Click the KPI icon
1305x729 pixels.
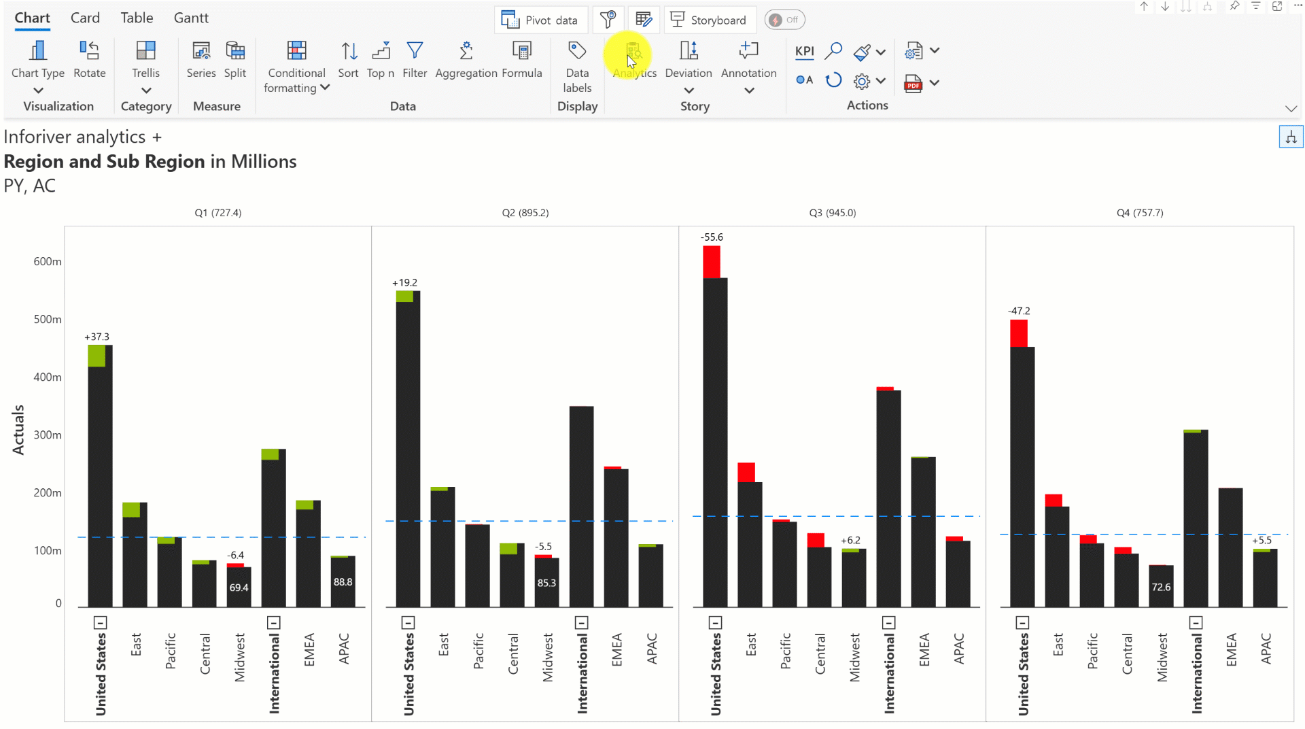[x=804, y=51]
